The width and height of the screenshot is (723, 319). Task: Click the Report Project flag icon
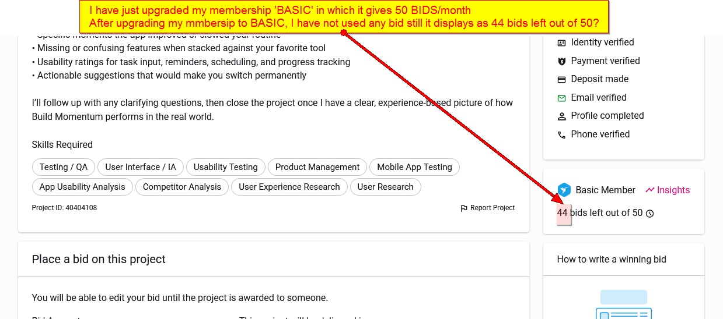tap(464, 208)
